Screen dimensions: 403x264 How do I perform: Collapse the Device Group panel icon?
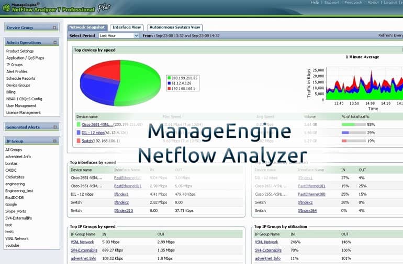(54, 28)
